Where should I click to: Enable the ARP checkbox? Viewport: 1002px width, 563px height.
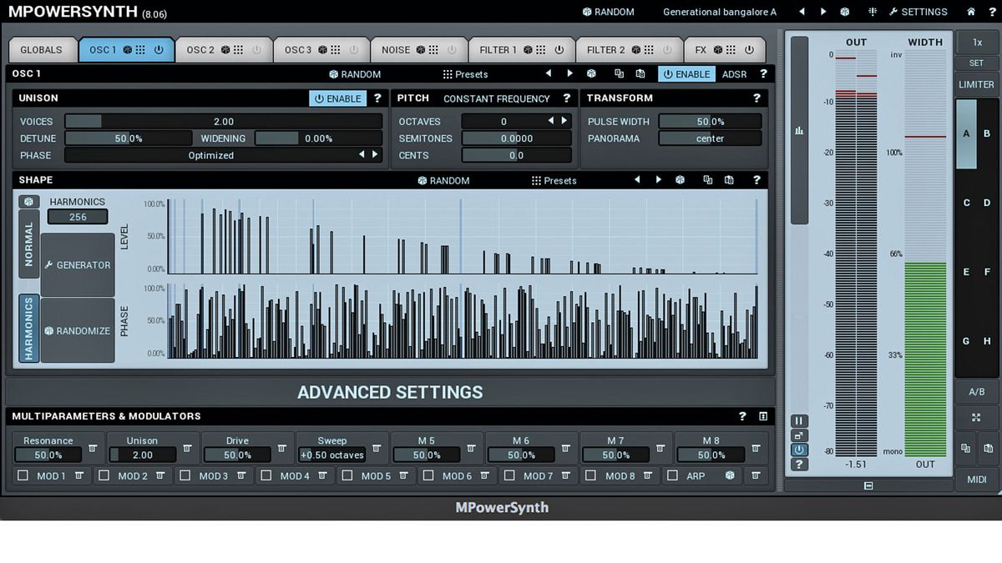(x=672, y=475)
